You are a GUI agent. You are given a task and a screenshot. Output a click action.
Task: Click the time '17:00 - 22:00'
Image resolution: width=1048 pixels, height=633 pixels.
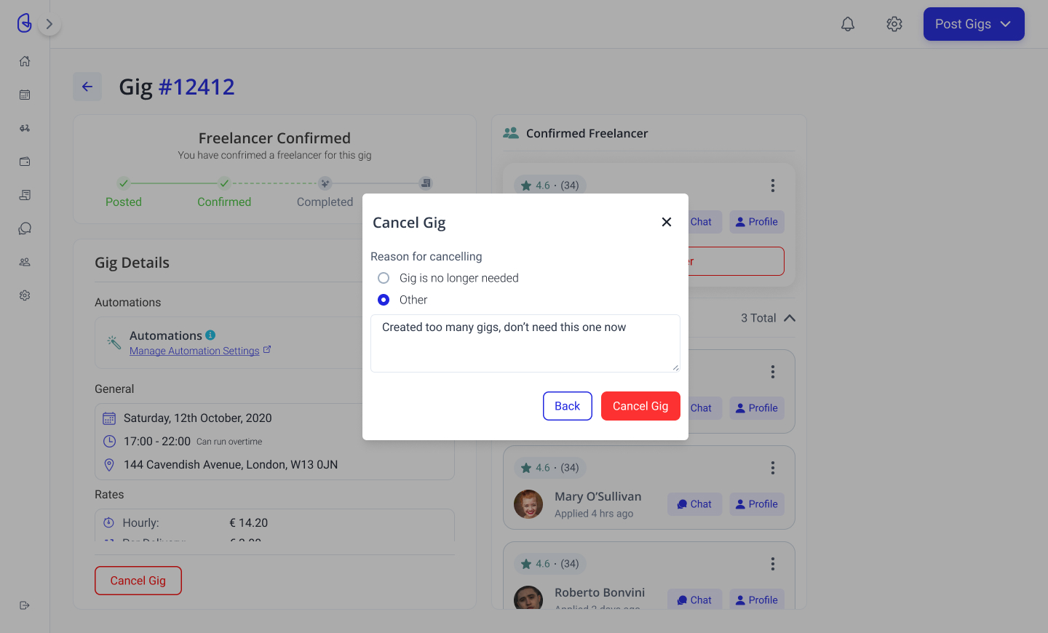[x=157, y=442]
